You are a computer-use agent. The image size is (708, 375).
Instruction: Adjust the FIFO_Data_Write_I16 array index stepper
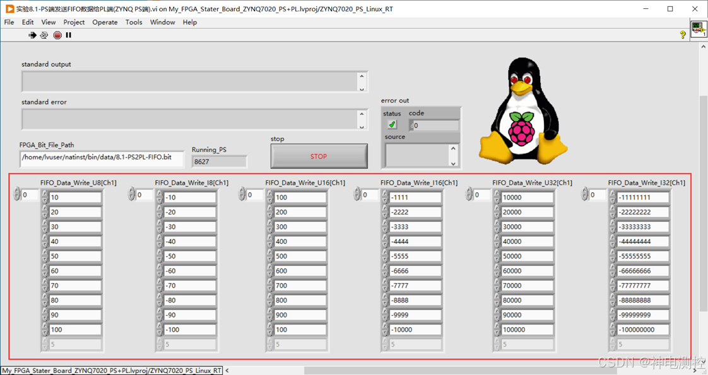pyautogui.click(x=357, y=194)
